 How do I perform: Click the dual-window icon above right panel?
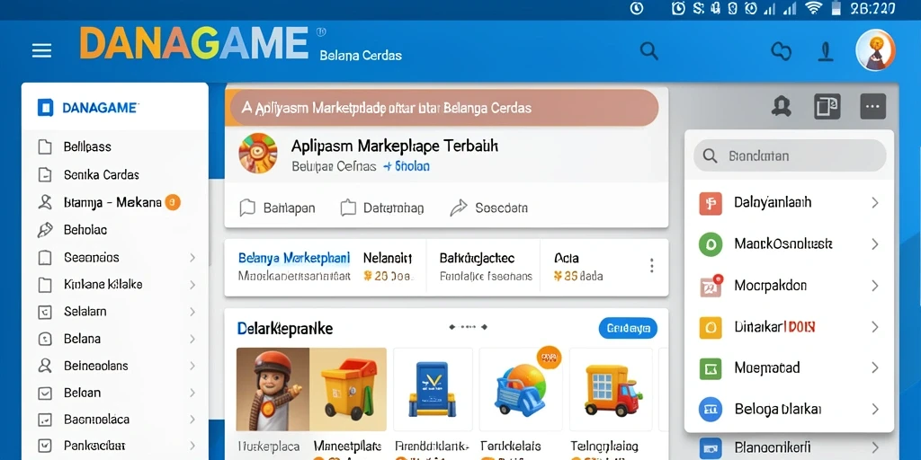coord(827,107)
